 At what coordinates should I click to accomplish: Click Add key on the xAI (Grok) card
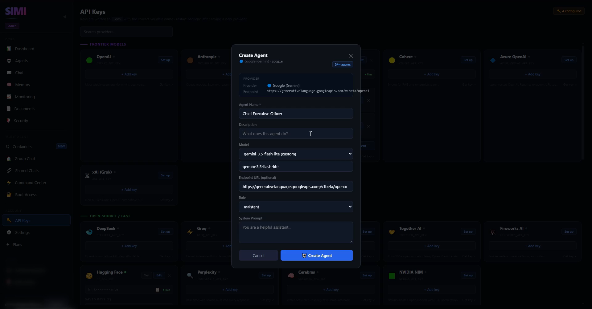[x=129, y=190]
